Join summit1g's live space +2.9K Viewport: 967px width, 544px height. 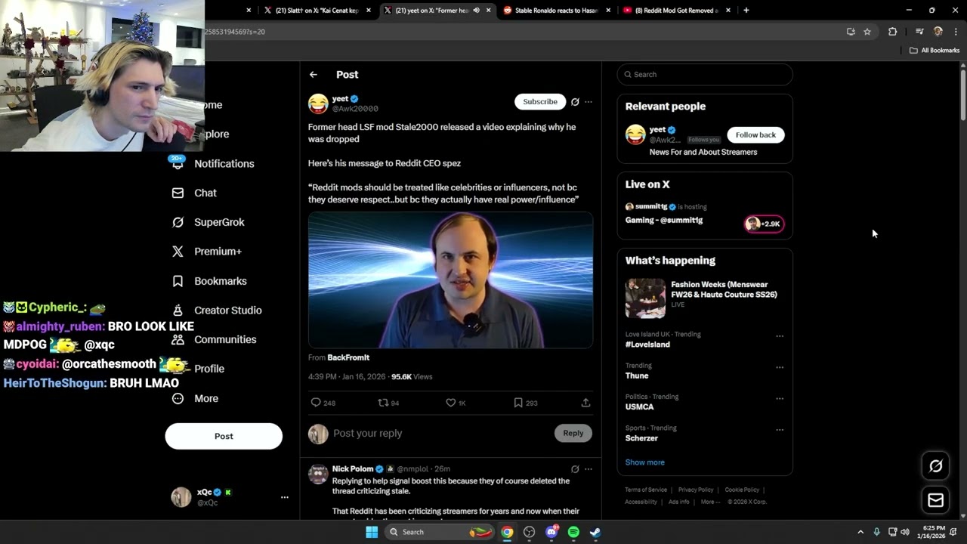click(x=764, y=224)
